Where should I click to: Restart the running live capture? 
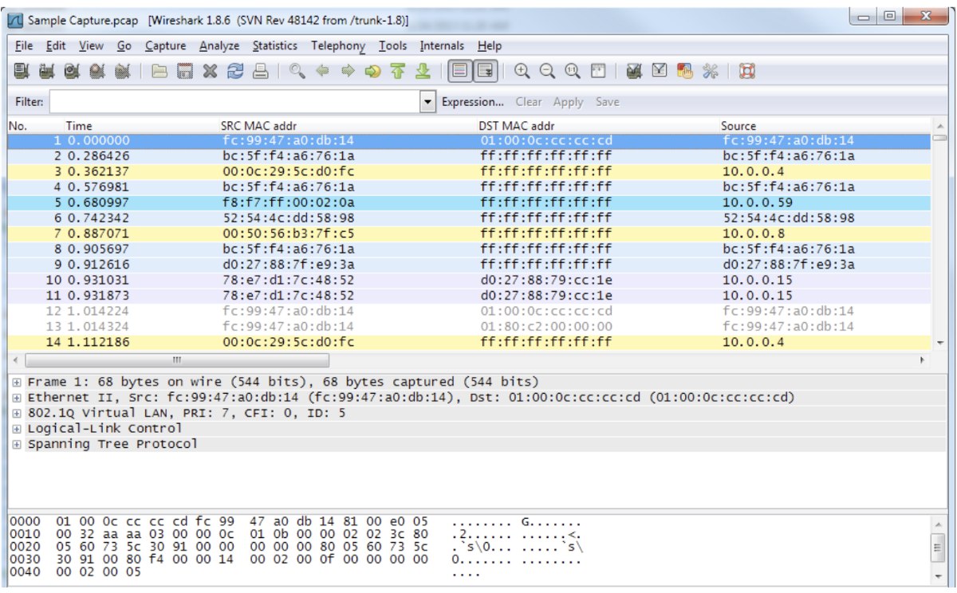(122, 72)
